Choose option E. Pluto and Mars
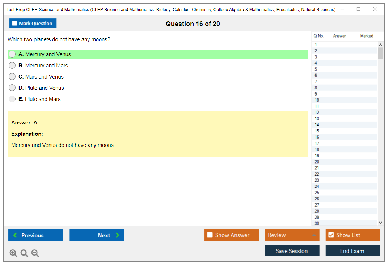Viewport: 389px width, 266px height. 12,99
